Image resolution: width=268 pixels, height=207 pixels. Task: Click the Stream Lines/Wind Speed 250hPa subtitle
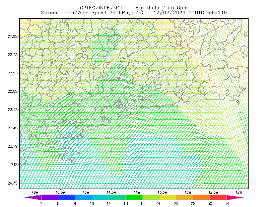92,13
